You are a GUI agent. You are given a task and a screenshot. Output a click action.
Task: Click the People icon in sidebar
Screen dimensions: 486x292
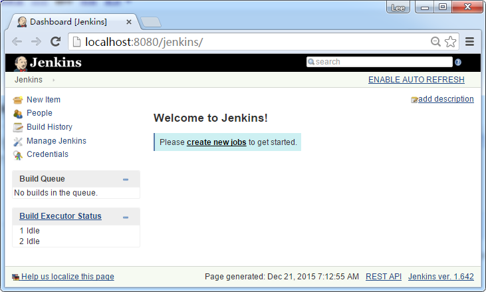[x=18, y=114]
